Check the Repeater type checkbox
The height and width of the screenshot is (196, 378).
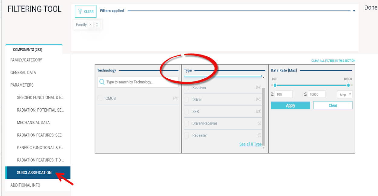click(x=187, y=135)
